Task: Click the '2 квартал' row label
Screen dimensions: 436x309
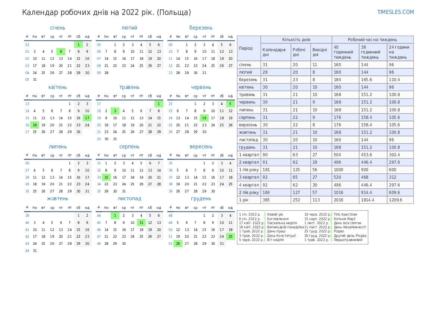Action: (x=249, y=163)
